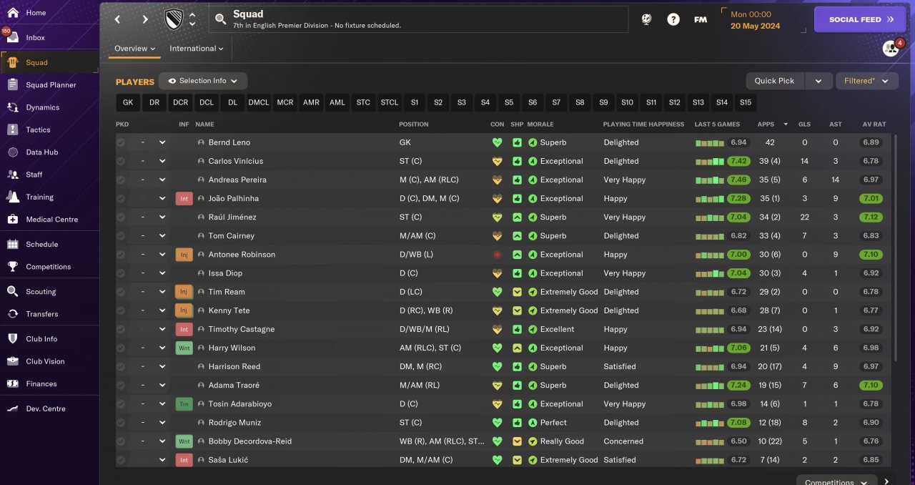Toggle pick checkbox for Harry Wilson
This screenshot has width=915, height=485.
point(121,348)
